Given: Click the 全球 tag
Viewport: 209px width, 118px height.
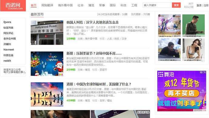Looking at the screenshot, I should pos(102,100).
